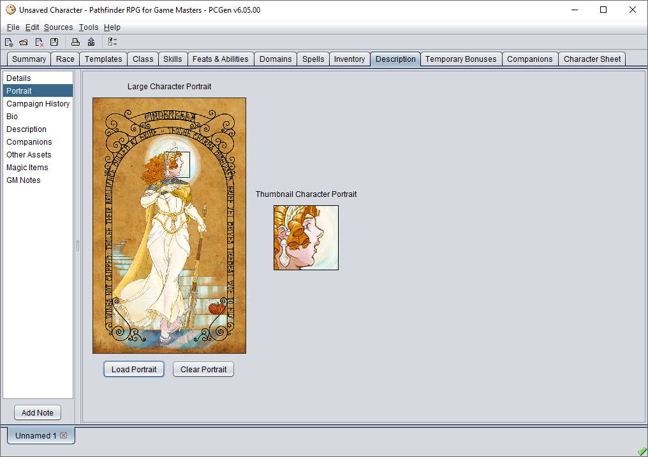Switch to the Summary tab

pos(29,59)
